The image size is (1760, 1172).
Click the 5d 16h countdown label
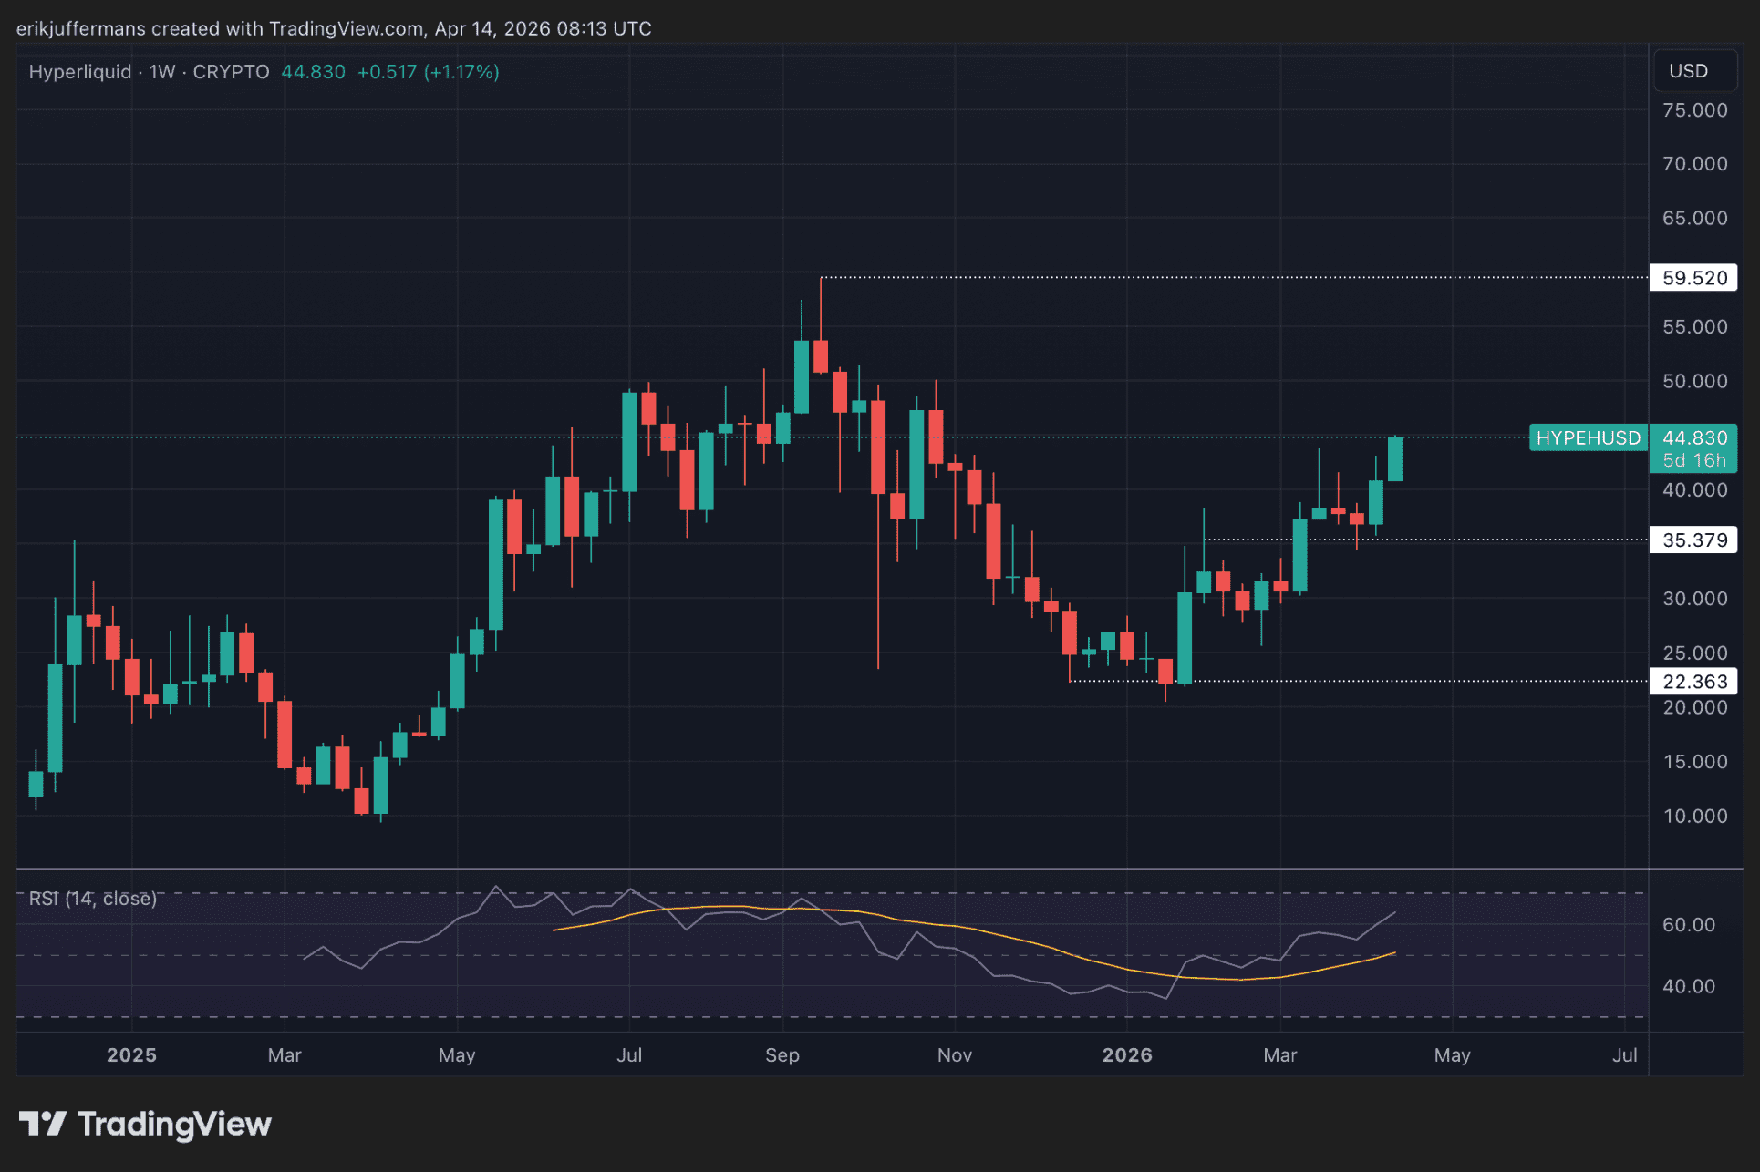1694,461
